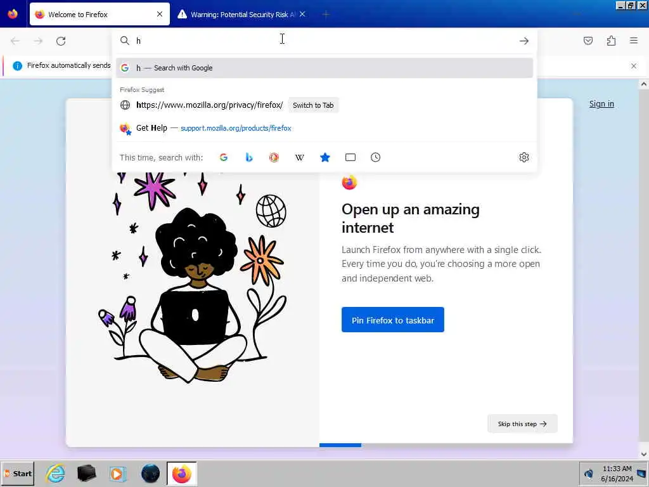Click the system tray notification icon
Image resolution: width=649 pixels, height=487 pixels.
(x=589, y=474)
